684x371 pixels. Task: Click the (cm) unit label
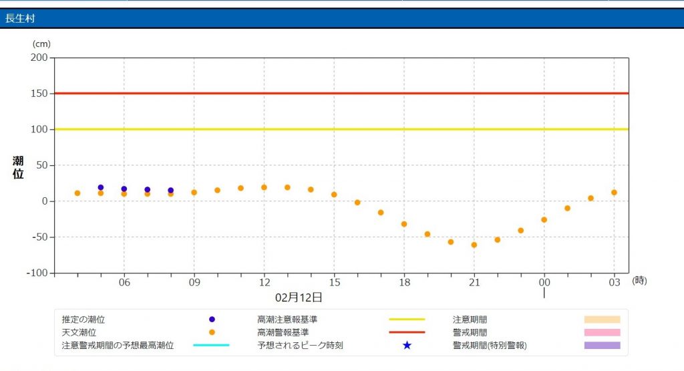pyautogui.click(x=41, y=44)
